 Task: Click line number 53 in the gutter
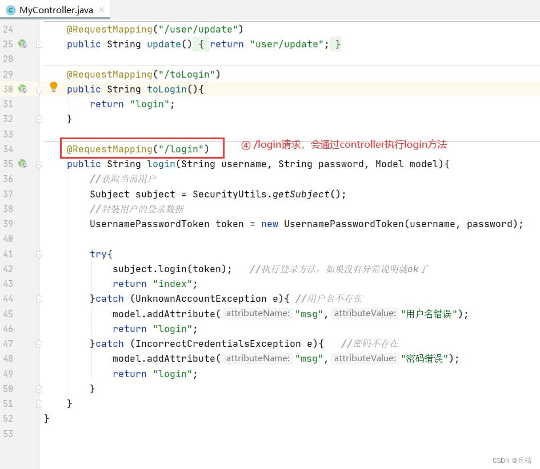(8, 433)
